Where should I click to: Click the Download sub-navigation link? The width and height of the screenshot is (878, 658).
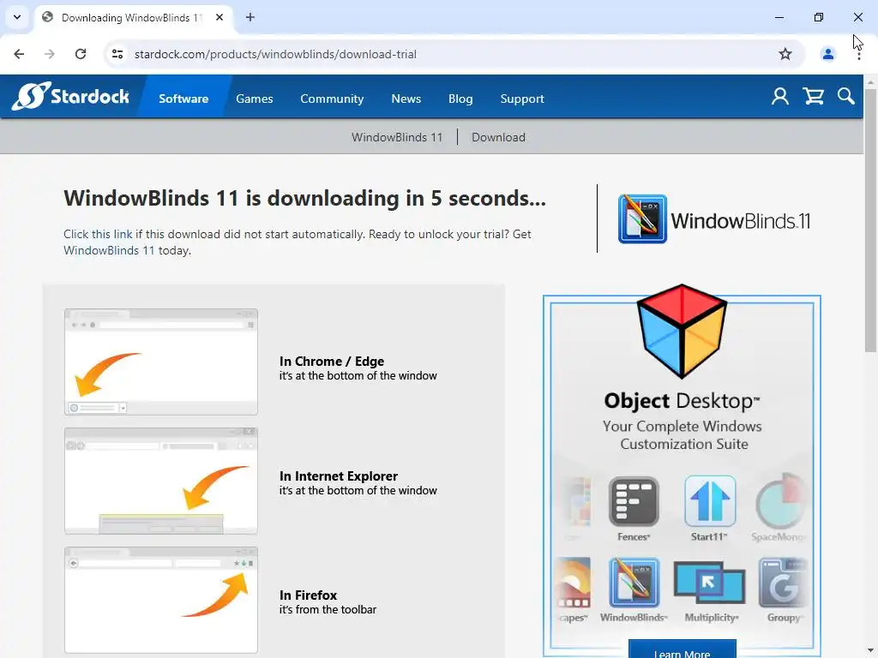click(498, 137)
